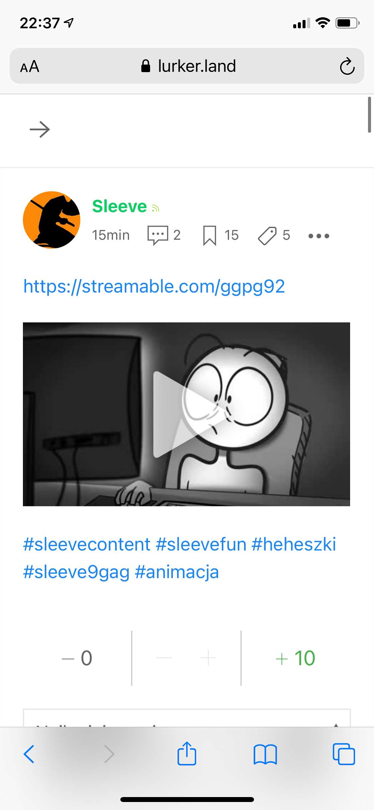
Task: Open the tags icon showing 5
Action: pyautogui.click(x=267, y=236)
